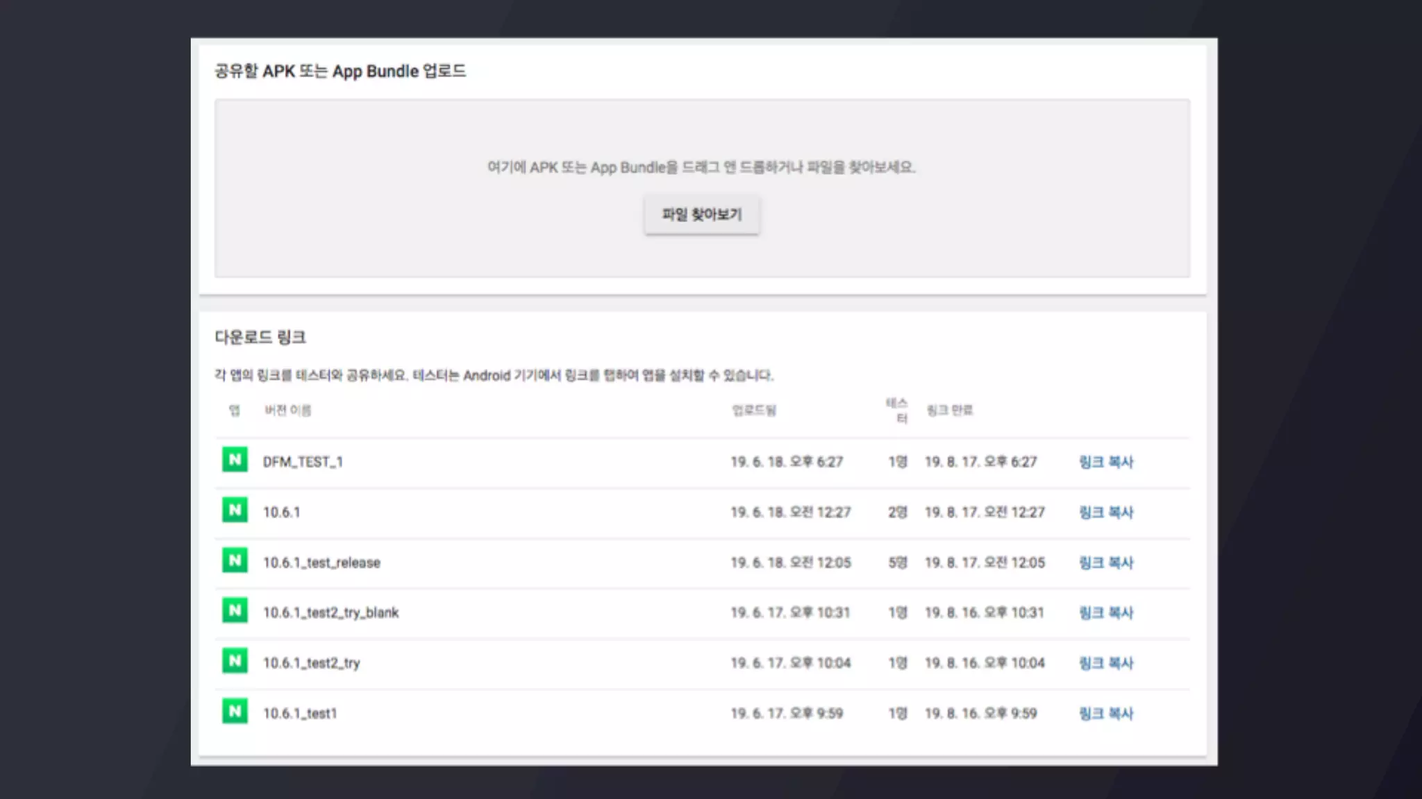Click the app icon for version 10.6.1
This screenshot has width=1422, height=799.
point(235,510)
